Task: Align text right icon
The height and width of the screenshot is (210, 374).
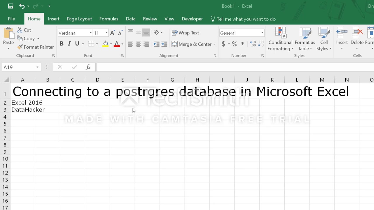Action: point(146,44)
